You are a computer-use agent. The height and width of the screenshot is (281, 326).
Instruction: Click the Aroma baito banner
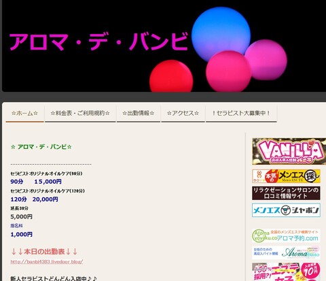coord(286,252)
